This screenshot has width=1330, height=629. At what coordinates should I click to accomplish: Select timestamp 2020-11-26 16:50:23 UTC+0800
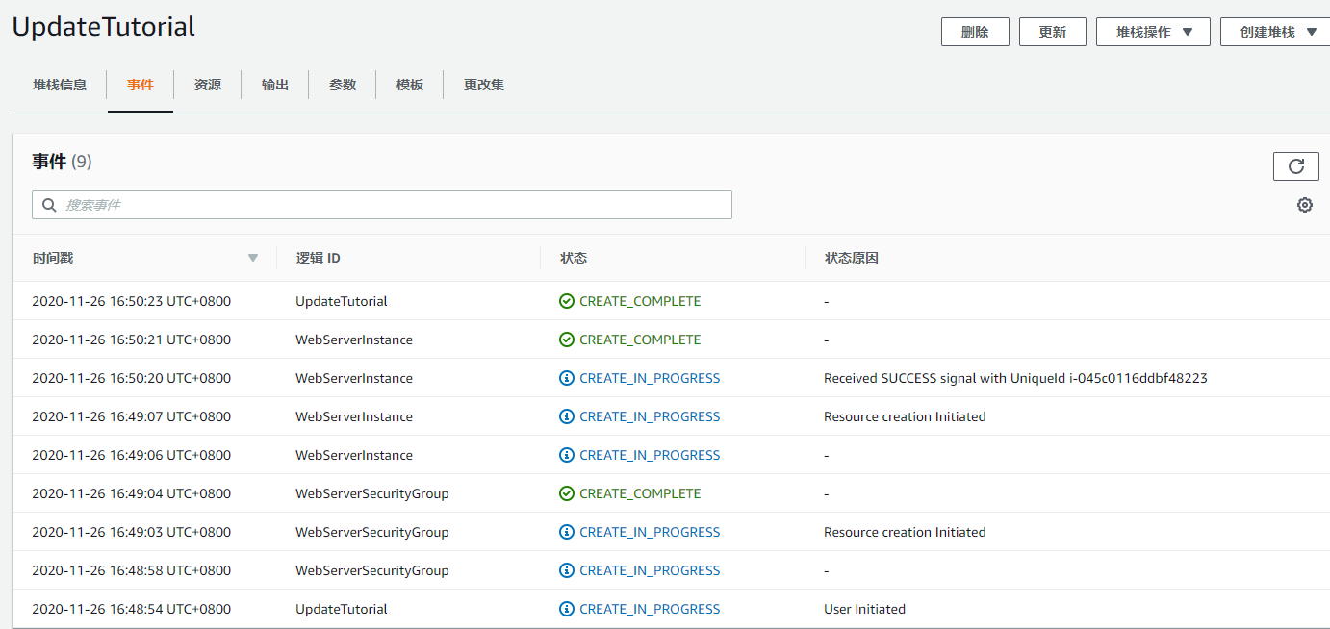click(131, 301)
